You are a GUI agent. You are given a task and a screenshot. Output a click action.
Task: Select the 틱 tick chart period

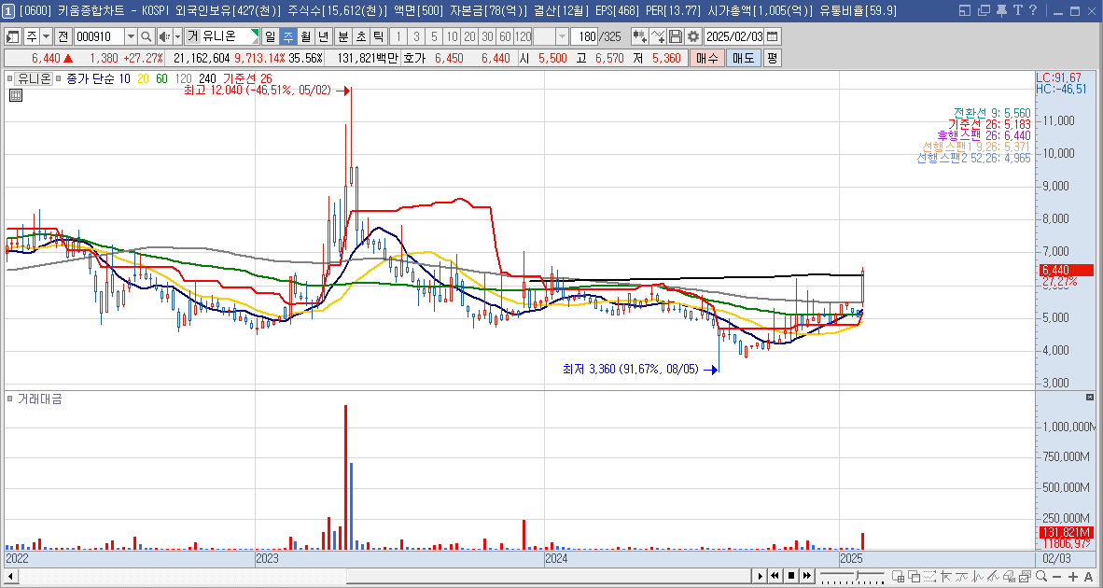pyautogui.click(x=378, y=36)
